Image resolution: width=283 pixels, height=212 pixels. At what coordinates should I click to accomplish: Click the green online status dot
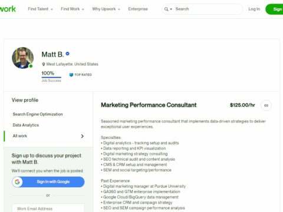[x=31, y=66]
